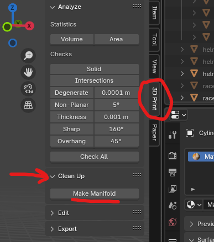Click the unlabeled bright green ring on the navigation gizmo

(7, 27)
